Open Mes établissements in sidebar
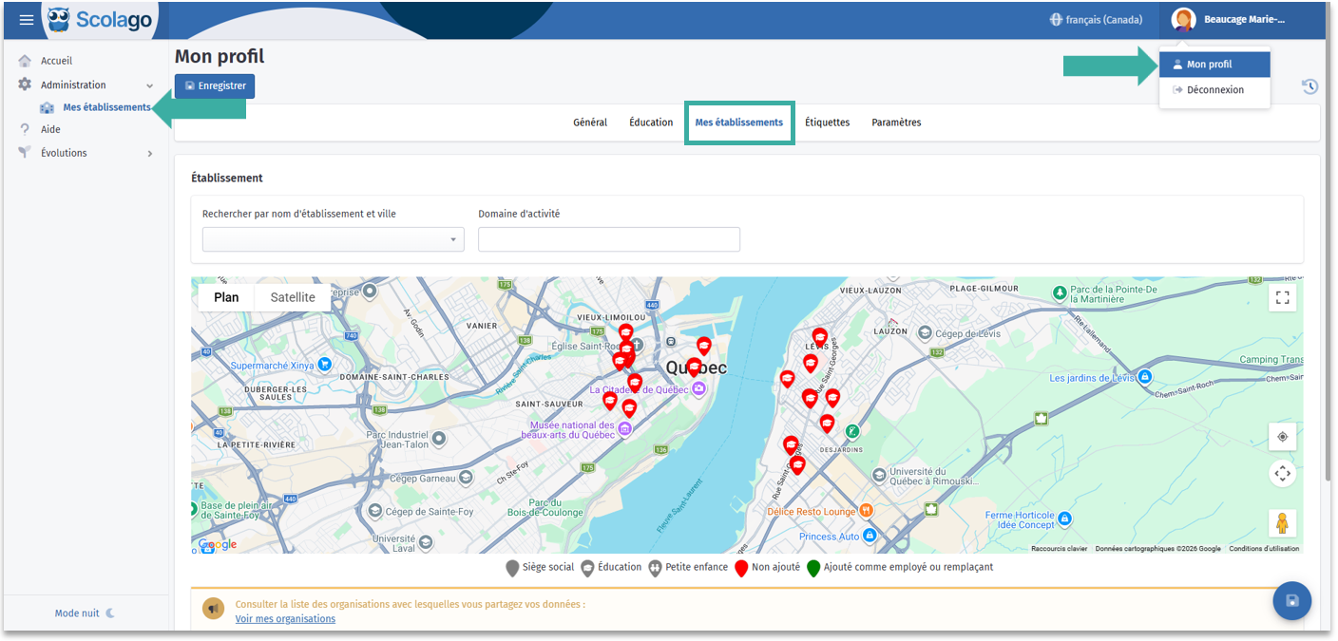The height and width of the screenshot is (641, 1338). pyautogui.click(x=106, y=107)
